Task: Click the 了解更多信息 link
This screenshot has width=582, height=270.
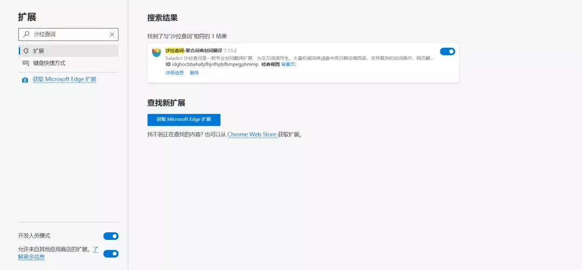Action: [x=57, y=253]
